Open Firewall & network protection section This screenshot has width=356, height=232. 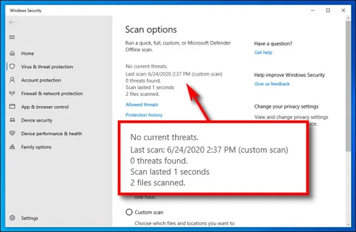point(52,93)
